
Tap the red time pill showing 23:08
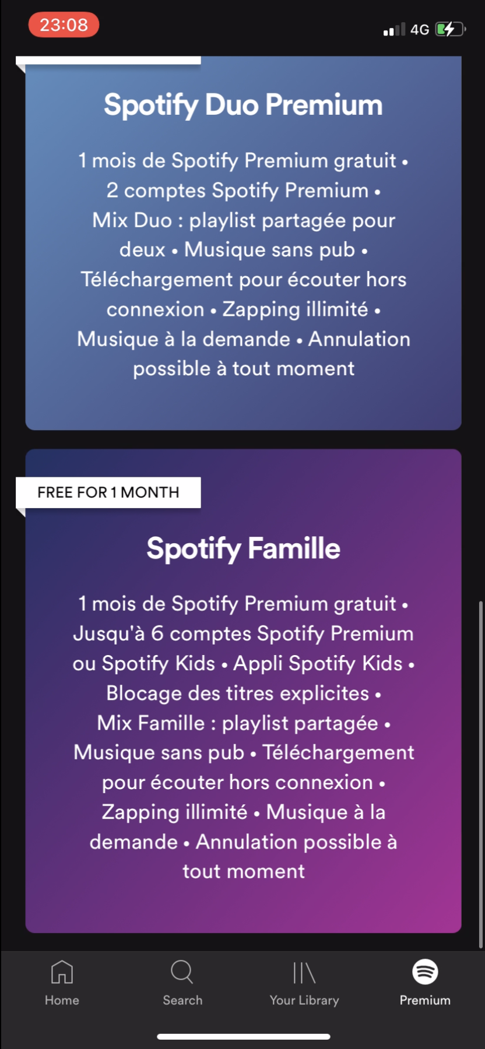(64, 24)
